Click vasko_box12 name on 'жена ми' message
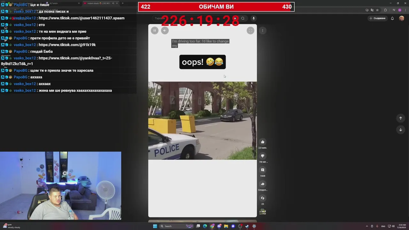 pos(25,91)
